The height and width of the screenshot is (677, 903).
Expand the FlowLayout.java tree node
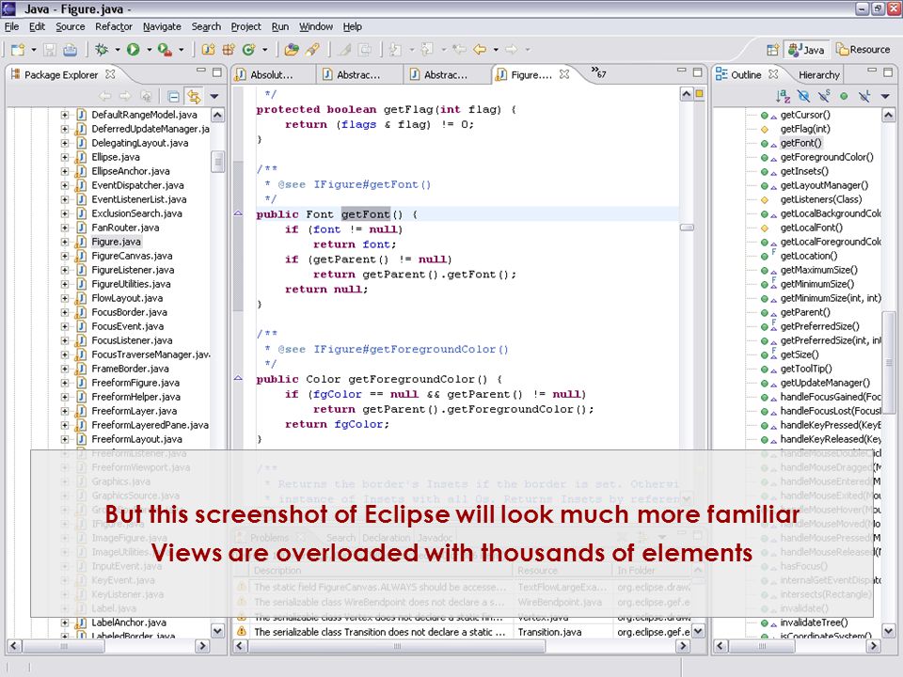pyautogui.click(x=65, y=298)
